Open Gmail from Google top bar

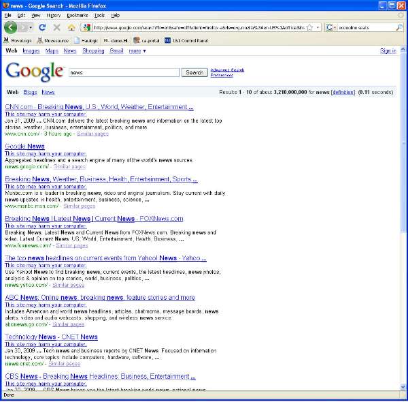[x=116, y=50]
